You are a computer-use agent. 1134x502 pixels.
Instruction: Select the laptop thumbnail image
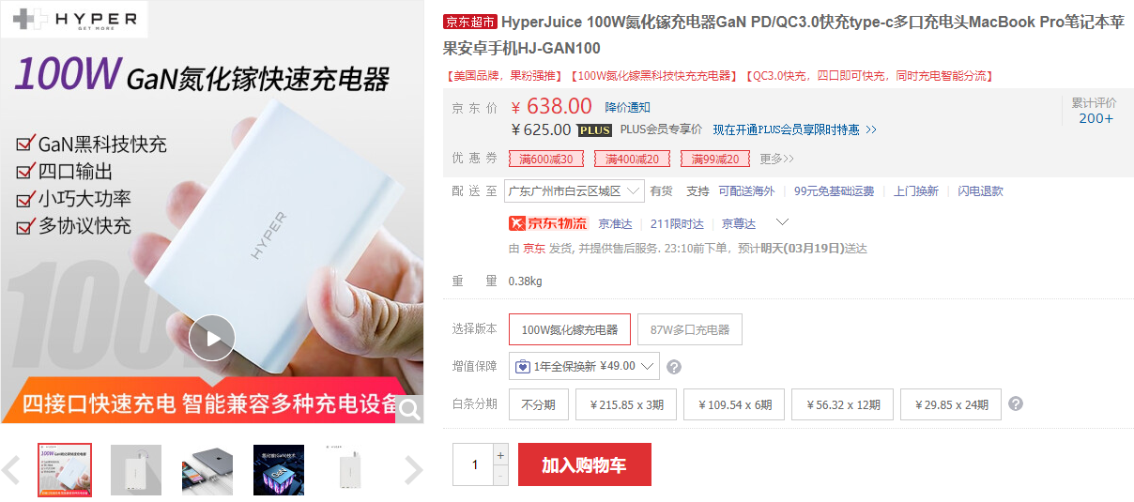(207, 470)
